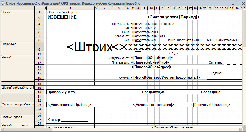Viewport: 246px width, 132px height.
Task: Minimize the report template window
Action: tap(232, 4)
